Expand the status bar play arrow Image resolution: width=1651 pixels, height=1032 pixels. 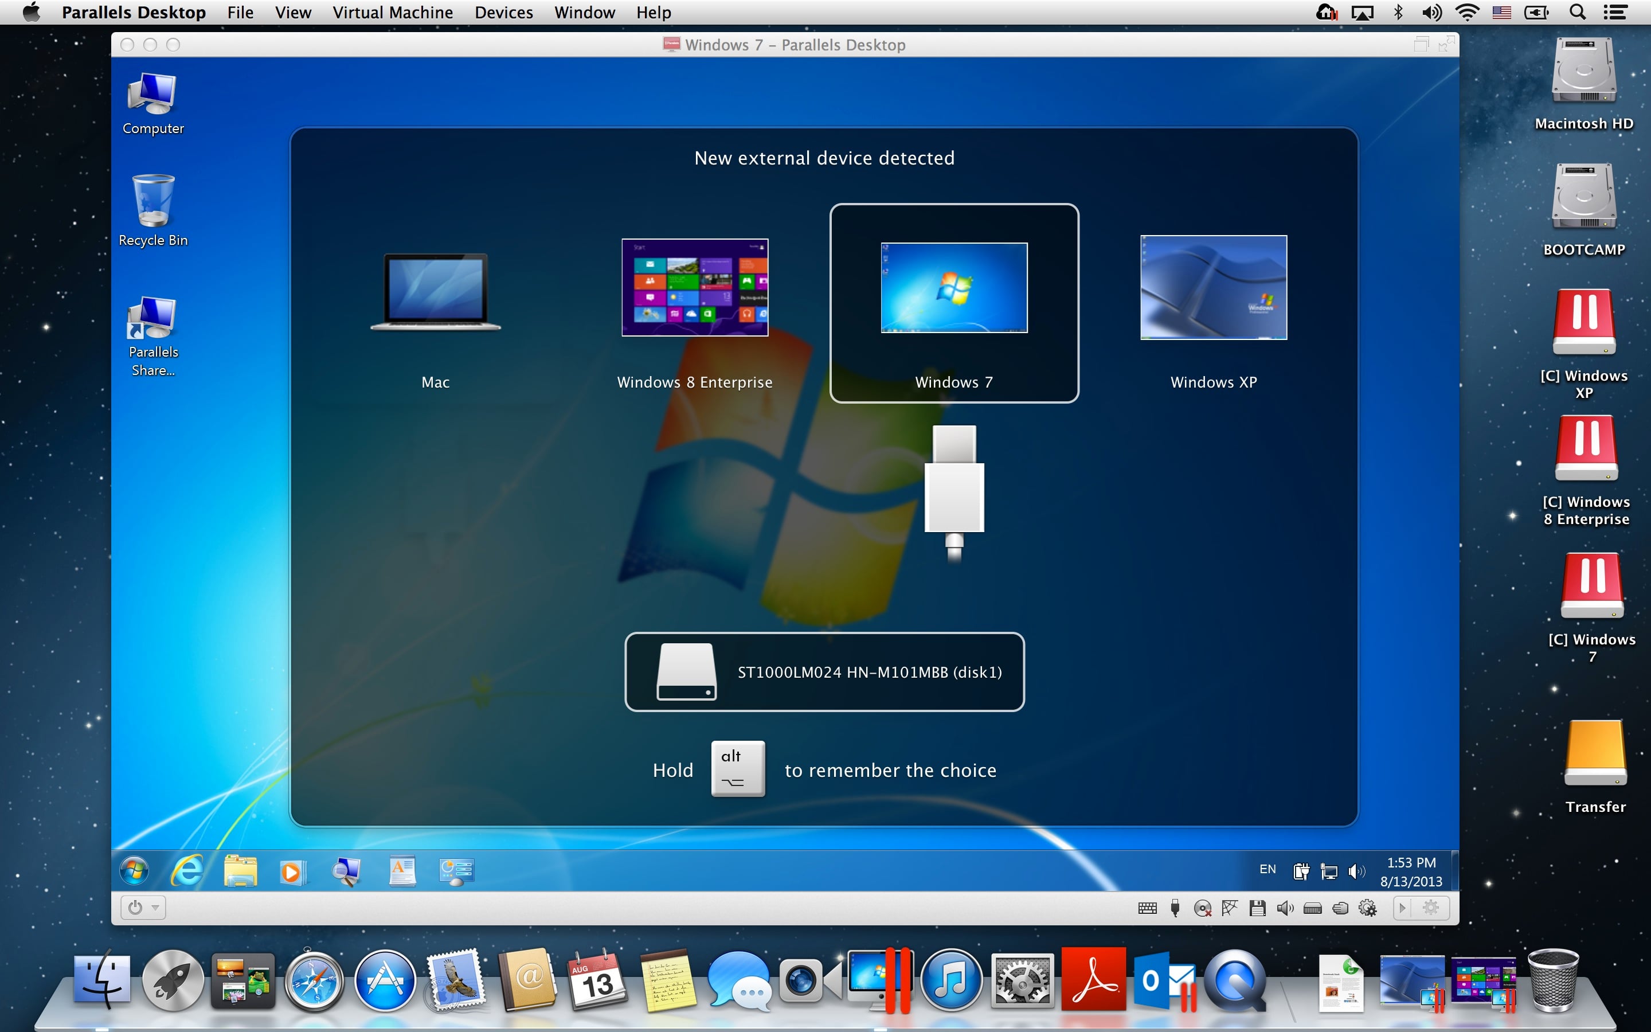(x=1403, y=908)
